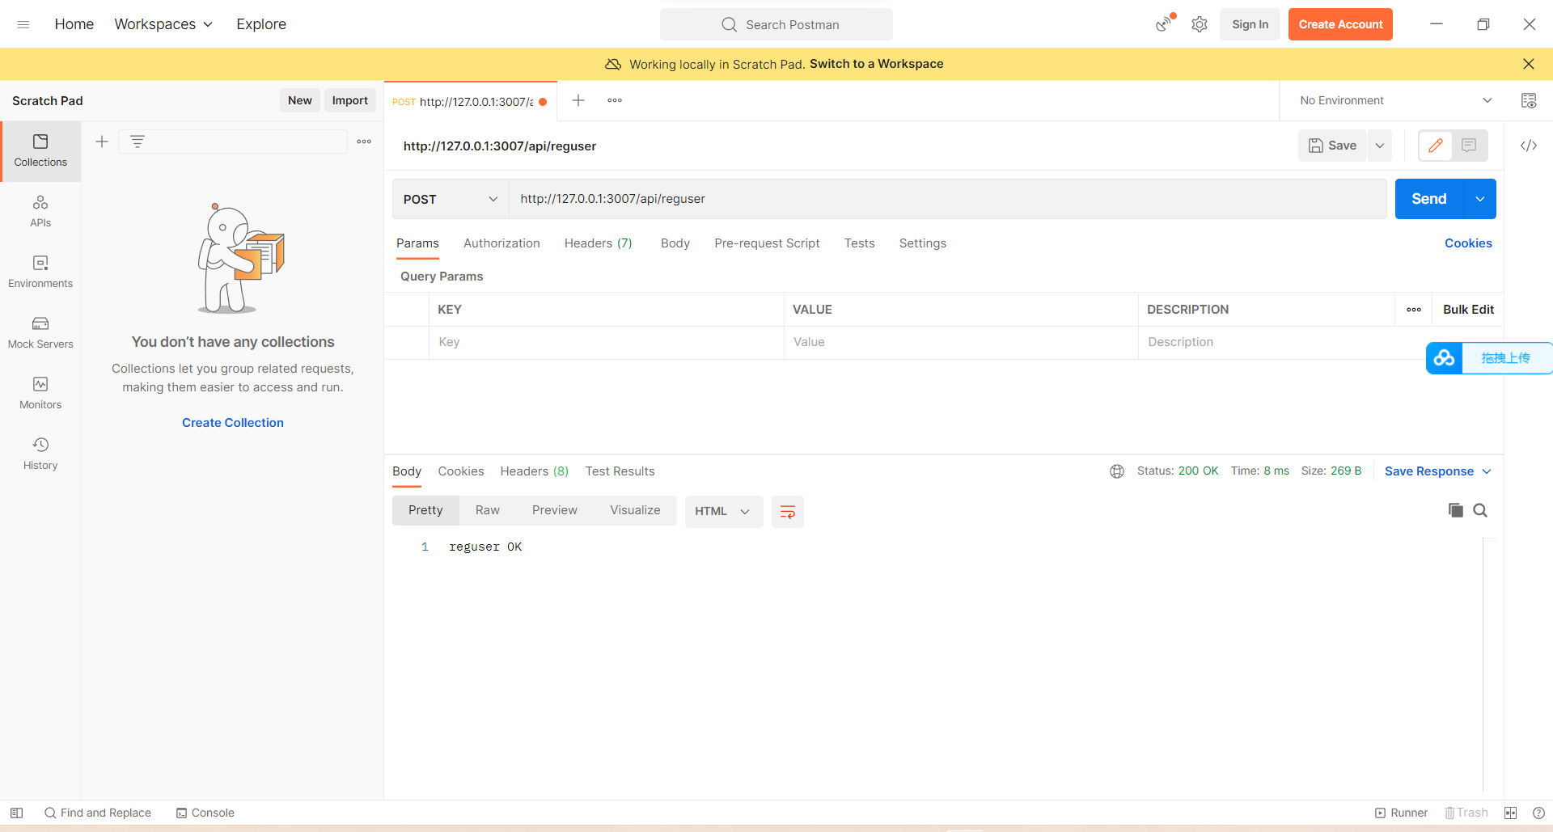Expand the Save Response dropdown
1553x832 pixels.
1438,471
